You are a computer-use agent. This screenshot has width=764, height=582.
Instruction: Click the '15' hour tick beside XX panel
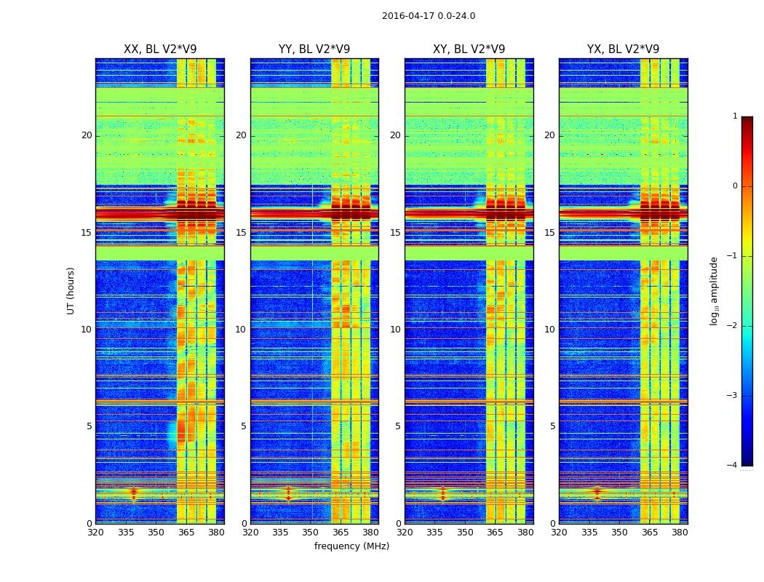(x=87, y=232)
